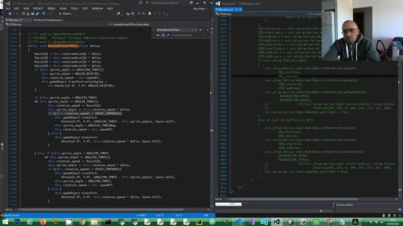Open Internet Explorer from the taskbar
The image size is (403, 226).
[30, 222]
